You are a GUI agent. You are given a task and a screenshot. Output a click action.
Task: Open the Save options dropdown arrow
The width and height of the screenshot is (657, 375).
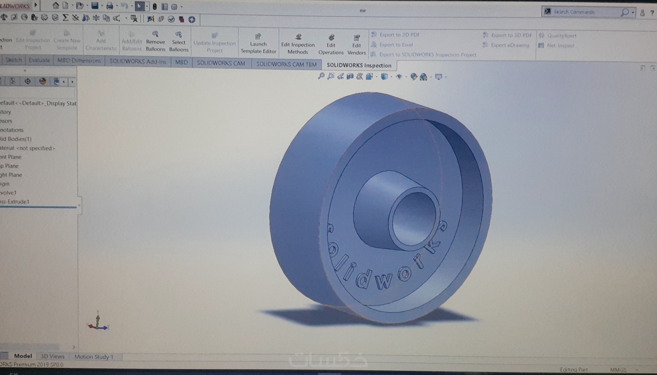tap(102, 6)
